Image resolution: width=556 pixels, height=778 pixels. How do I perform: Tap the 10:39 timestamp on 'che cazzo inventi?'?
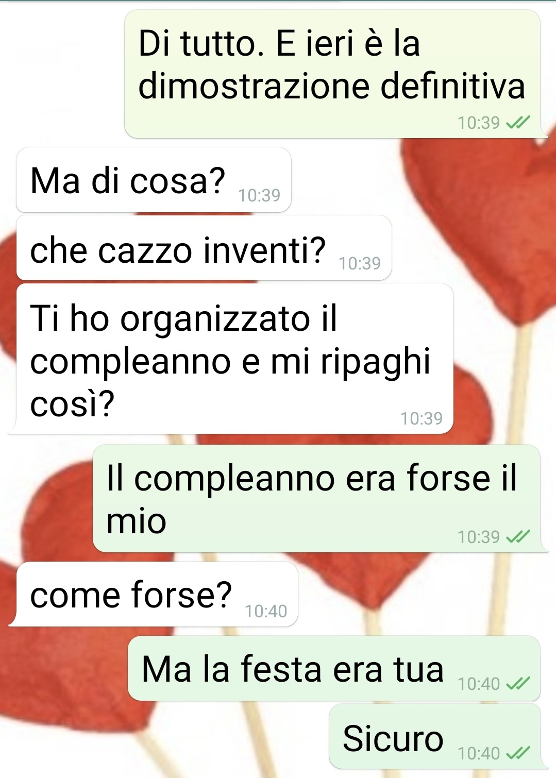[360, 263]
